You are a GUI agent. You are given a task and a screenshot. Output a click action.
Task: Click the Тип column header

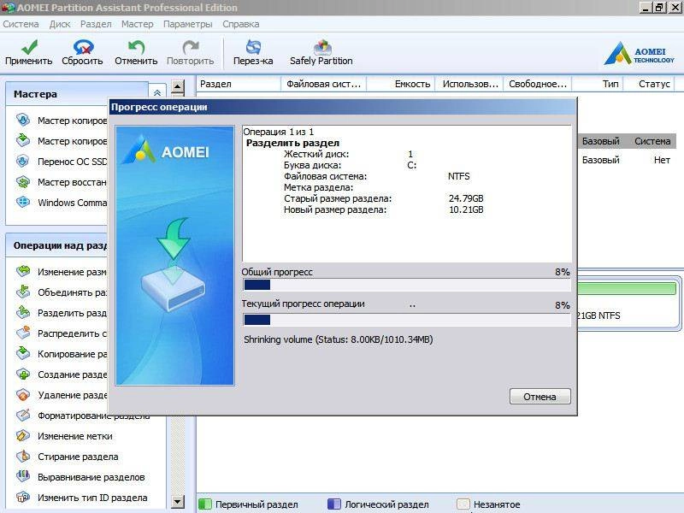click(x=598, y=84)
